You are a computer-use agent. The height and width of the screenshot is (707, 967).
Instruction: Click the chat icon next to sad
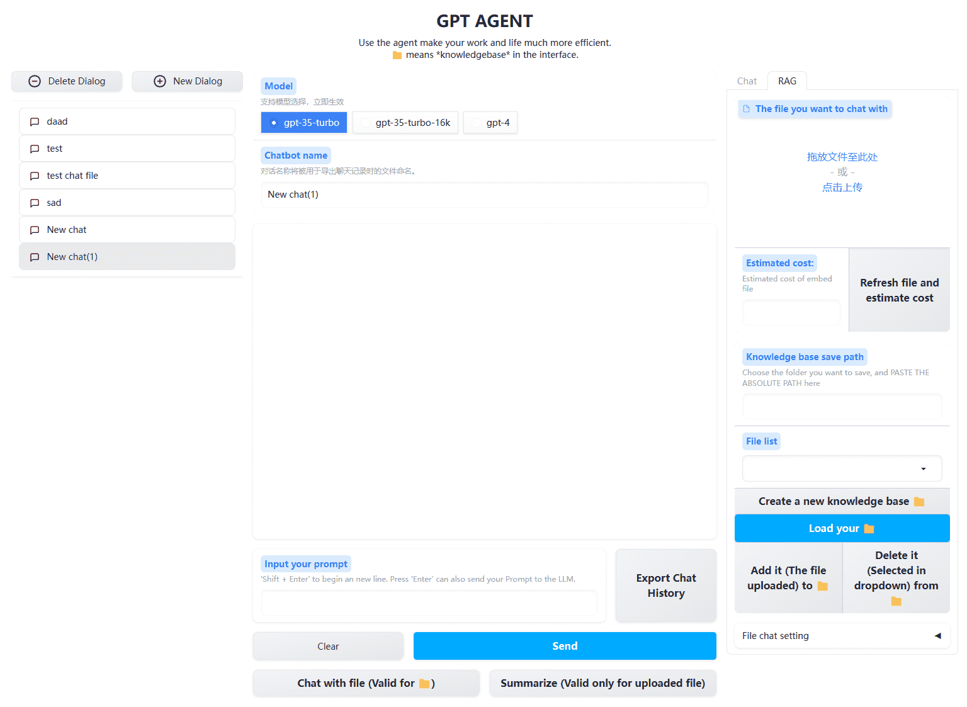pos(35,203)
